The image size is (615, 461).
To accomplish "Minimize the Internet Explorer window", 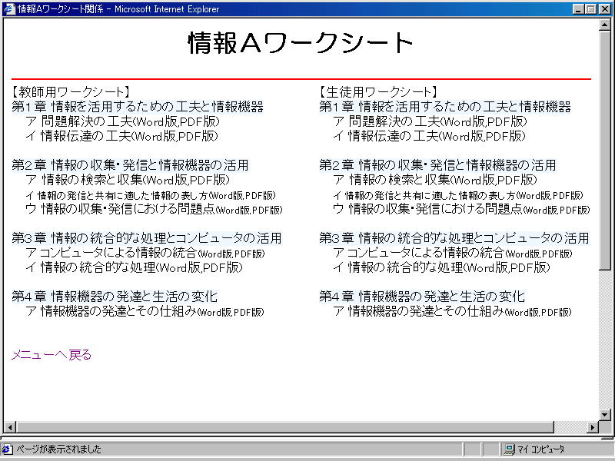I will [x=578, y=9].
